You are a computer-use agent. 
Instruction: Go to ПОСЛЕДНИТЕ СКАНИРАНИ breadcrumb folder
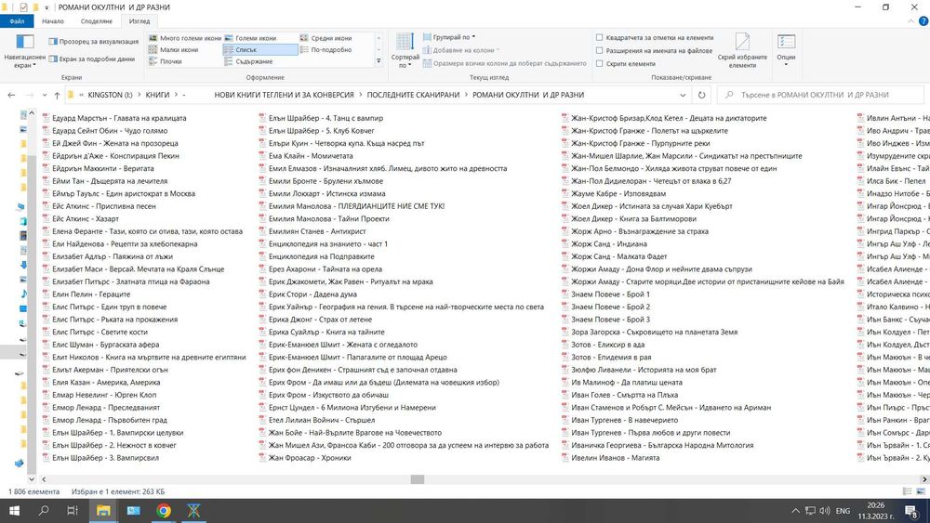[414, 95]
